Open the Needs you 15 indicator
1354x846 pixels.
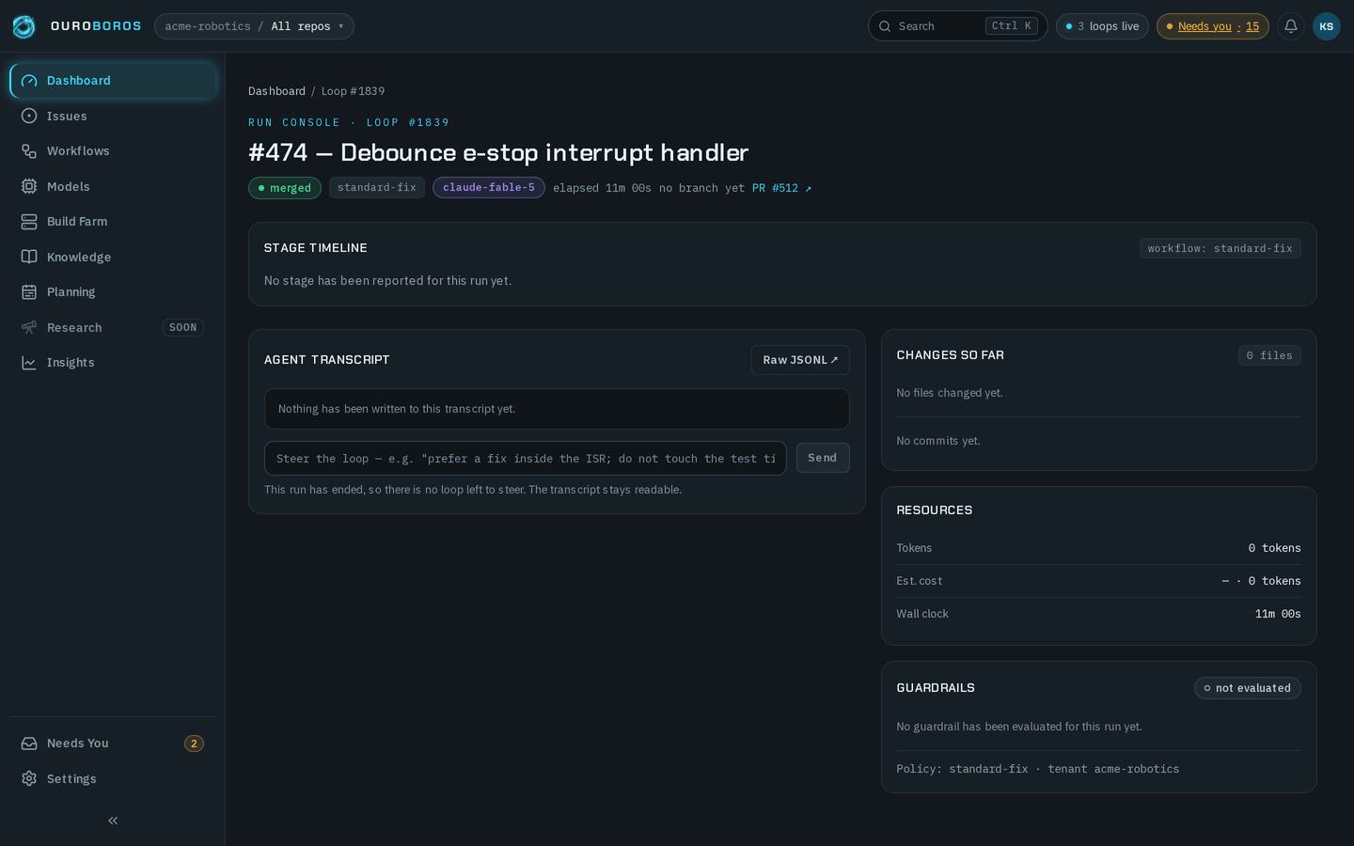pyautogui.click(x=1212, y=26)
